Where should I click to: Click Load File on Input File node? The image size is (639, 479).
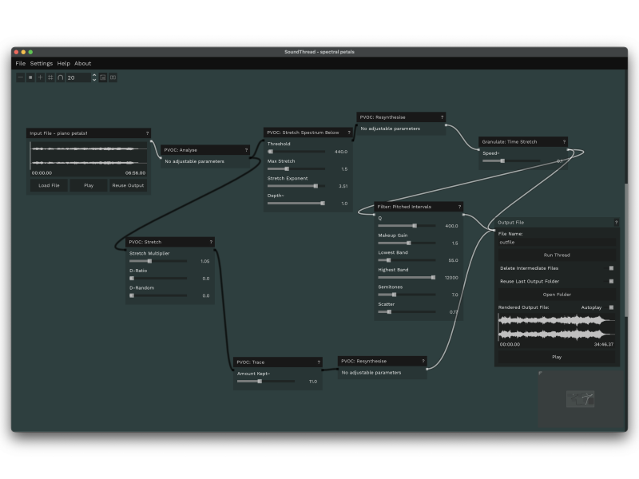(49, 185)
